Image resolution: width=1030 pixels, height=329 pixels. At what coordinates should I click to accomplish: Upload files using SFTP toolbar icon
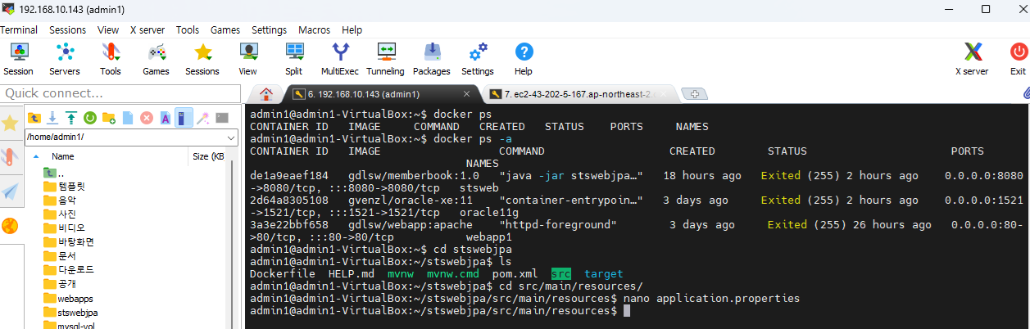click(x=71, y=118)
